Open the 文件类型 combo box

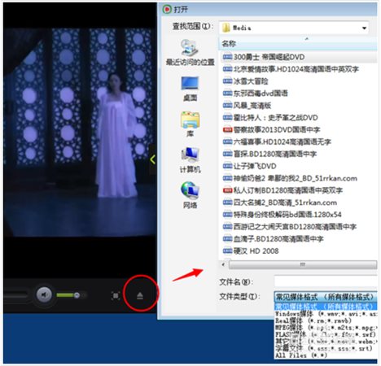326,297
